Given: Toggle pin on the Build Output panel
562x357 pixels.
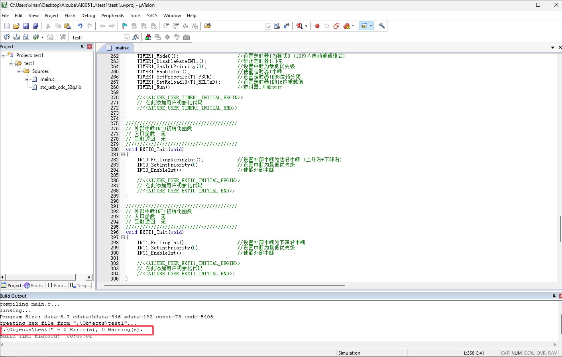Looking at the screenshot, I should coord(554,296).
